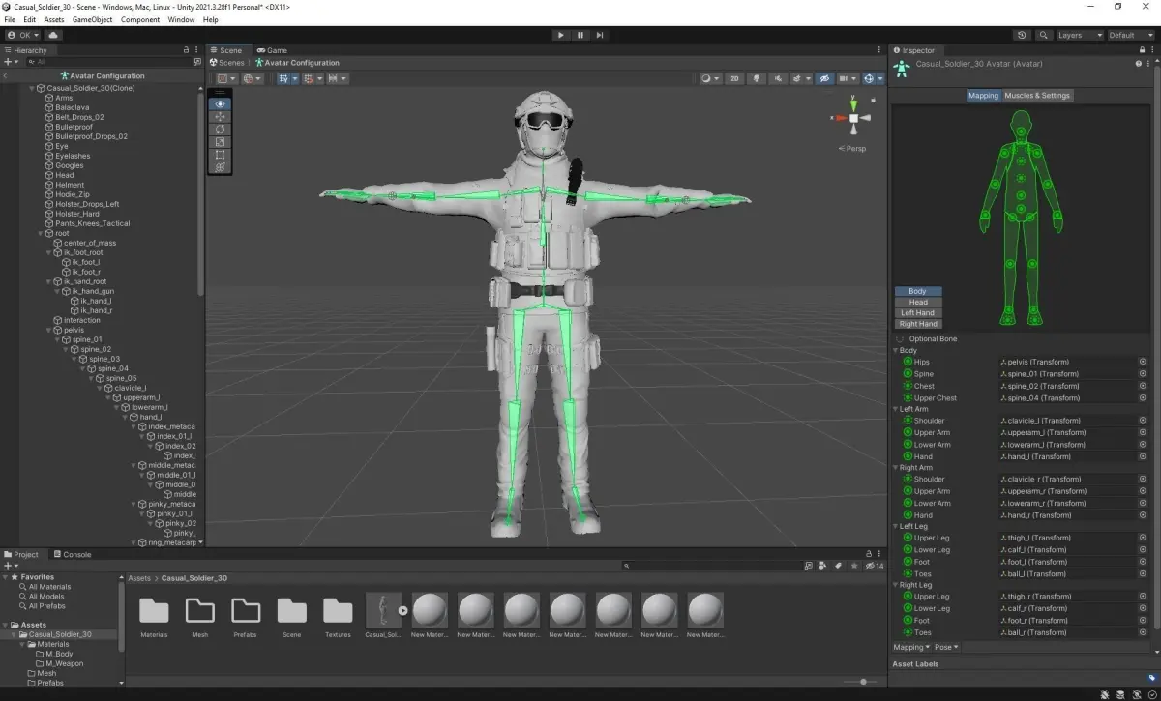The width and height of the screenshot is (1161, 701).
Task: Select the Rotate tool in scene overlay
Action: tap(220, 129)
